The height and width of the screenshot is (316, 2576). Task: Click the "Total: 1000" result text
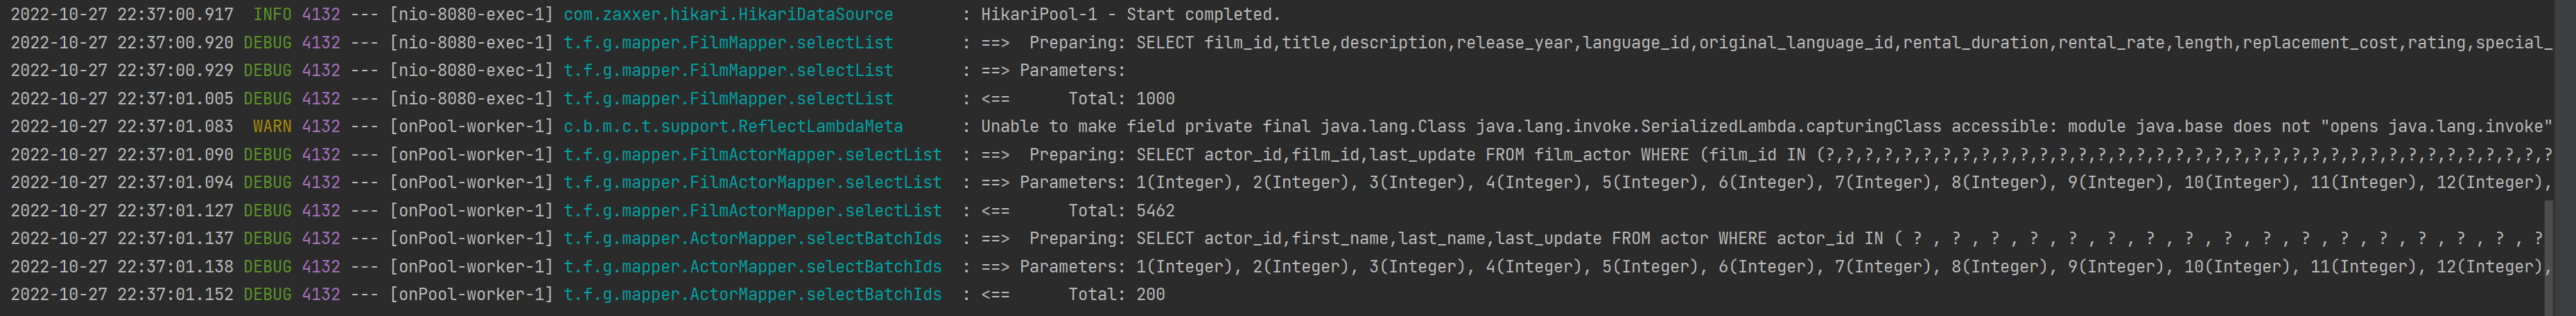1121,99
